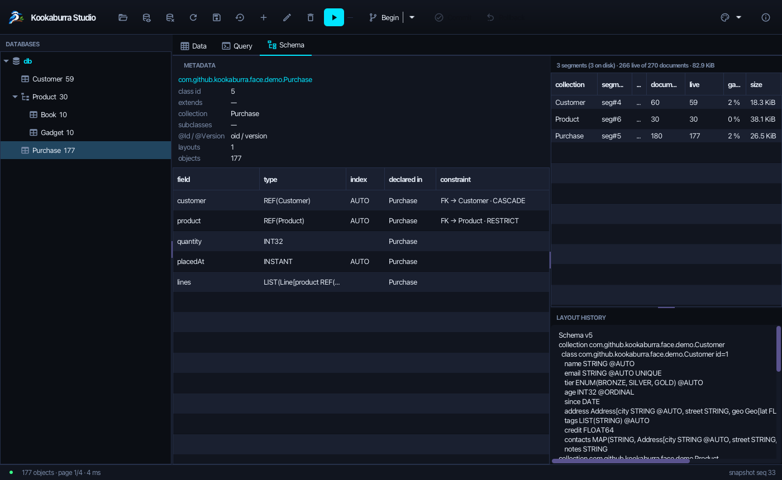Delete using the trash can icon
This screenshot has width=782, height=480.
click(311, 17)
